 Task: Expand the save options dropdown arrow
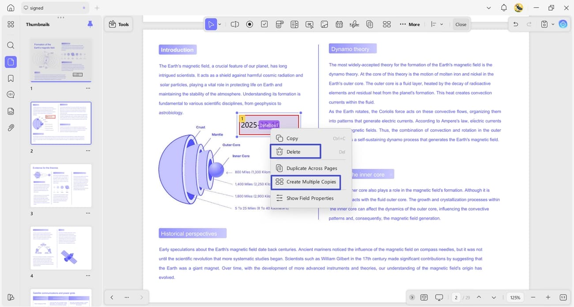(x=553, y=24)
